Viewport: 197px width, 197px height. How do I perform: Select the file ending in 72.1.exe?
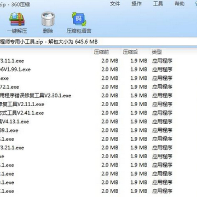click(x=9, y=87)
